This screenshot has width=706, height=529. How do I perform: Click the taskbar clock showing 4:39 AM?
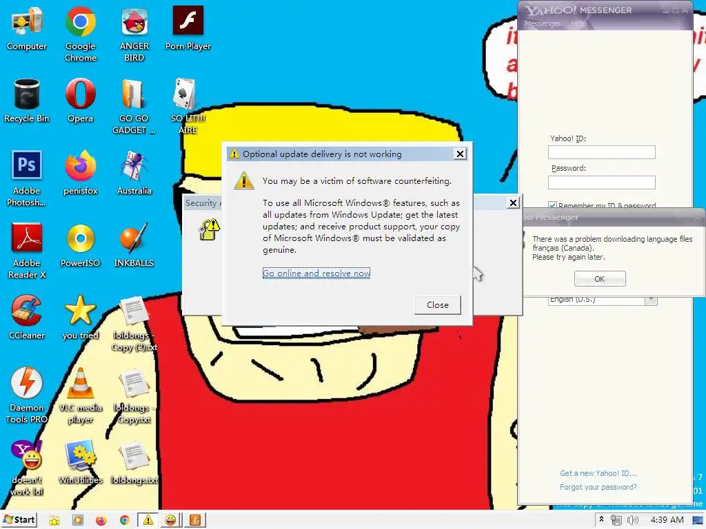tap(667, 520)
